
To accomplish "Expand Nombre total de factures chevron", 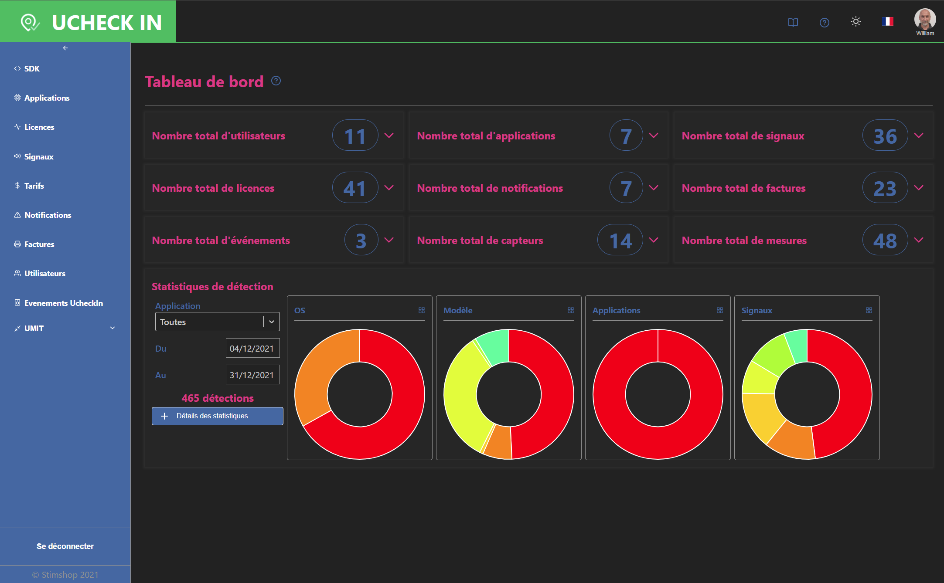I will [919, 188].
